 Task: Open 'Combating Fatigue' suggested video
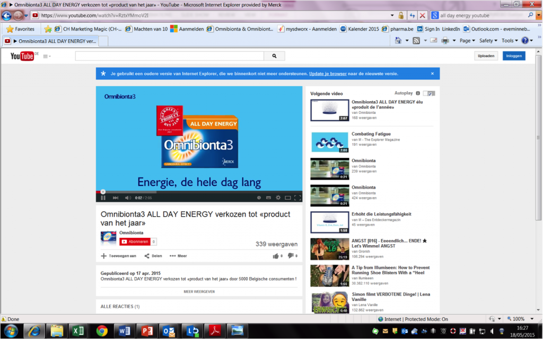tap(371, 134)
